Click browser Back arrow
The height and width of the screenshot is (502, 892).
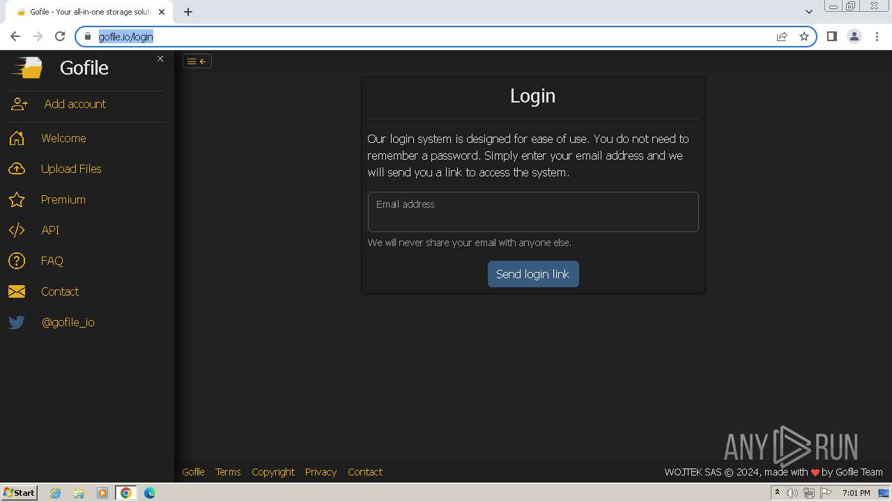(15, 36)
